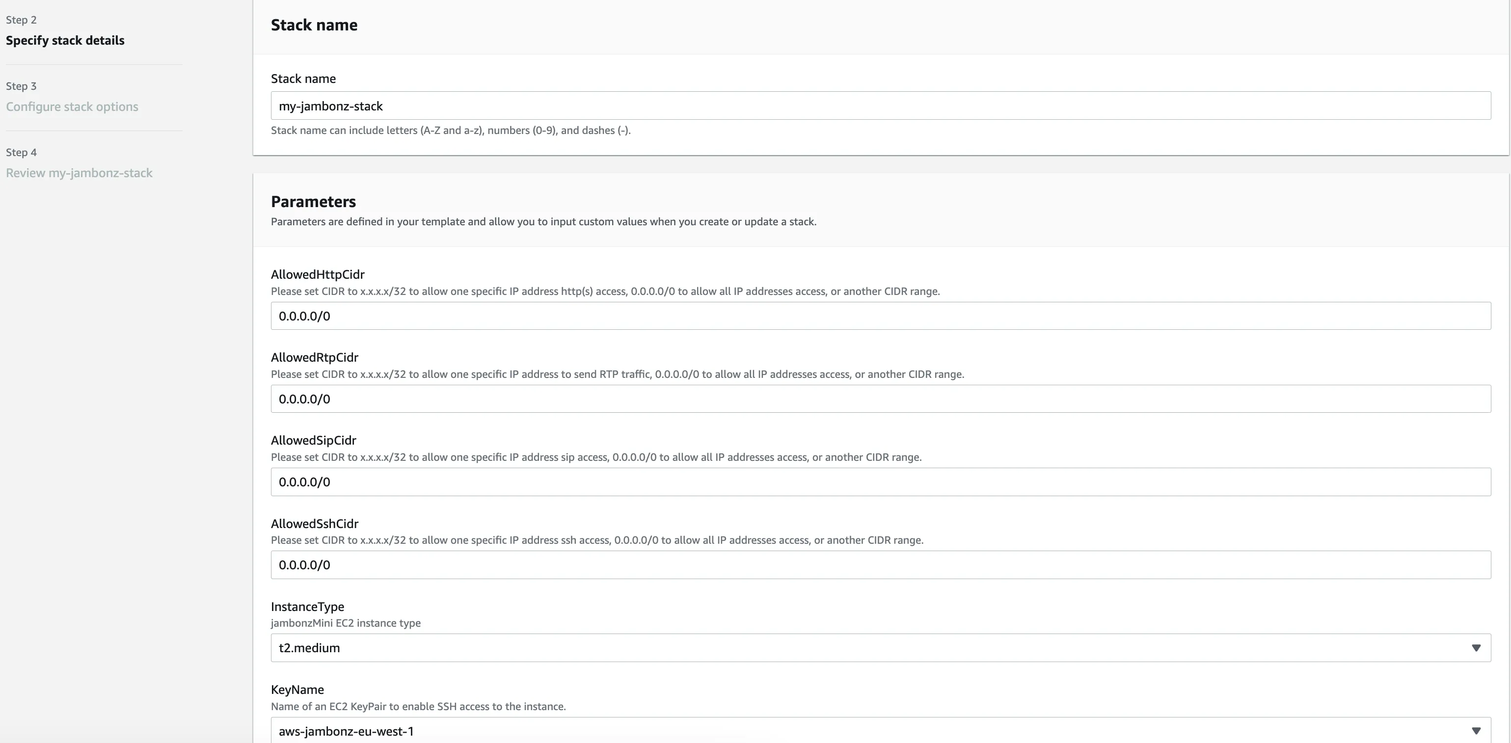The image size is (1511, 743).
Task: Click the 'Name of an EC2 KeyPair' description
Action: (x=418, y=706)
